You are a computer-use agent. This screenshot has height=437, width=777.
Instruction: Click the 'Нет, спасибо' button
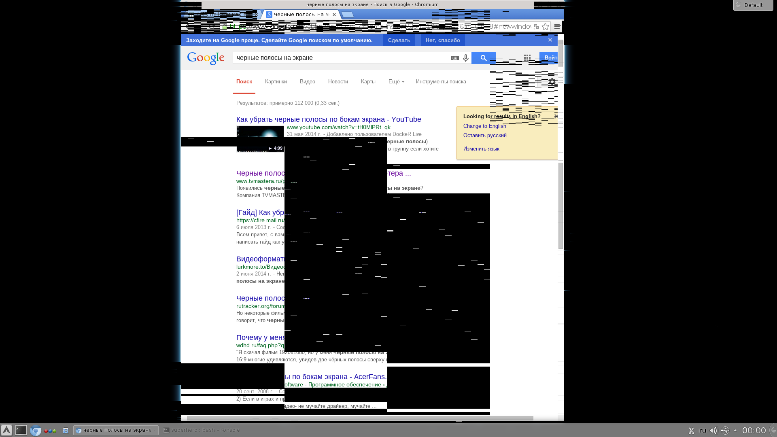(x=443, y=40)
